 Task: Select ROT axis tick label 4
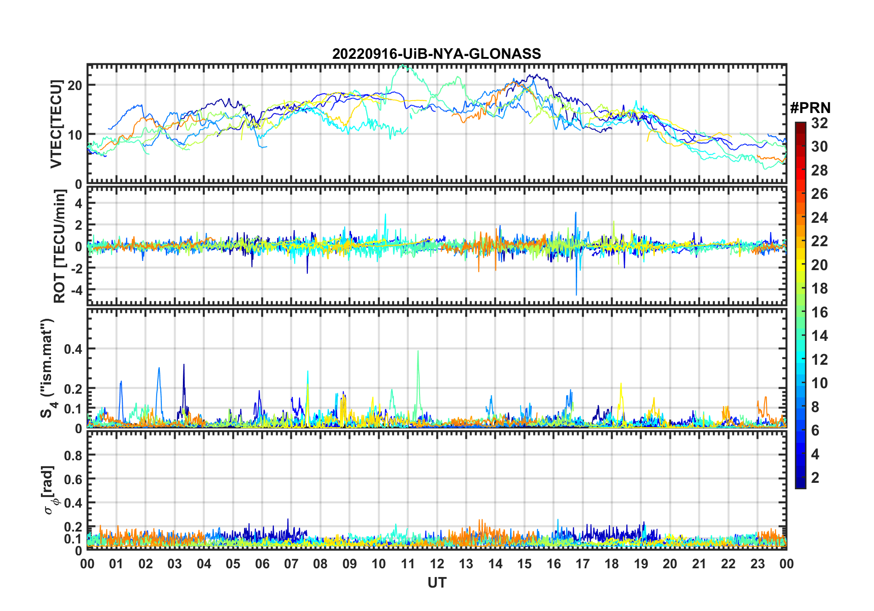click(x=79, y=203)
